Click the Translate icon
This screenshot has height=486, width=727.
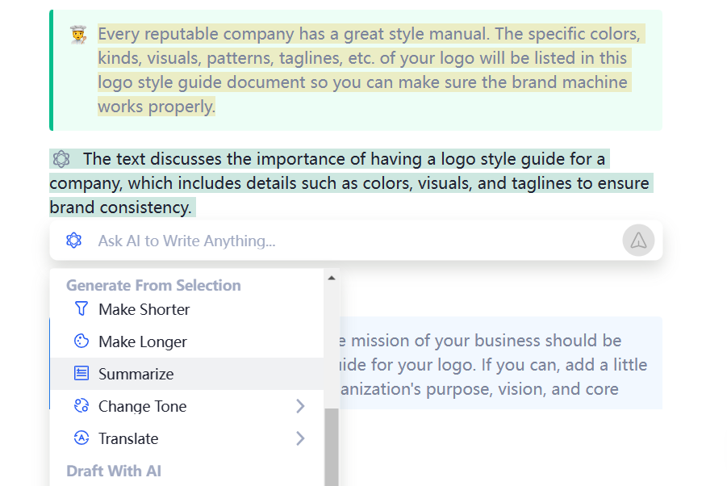81,438
